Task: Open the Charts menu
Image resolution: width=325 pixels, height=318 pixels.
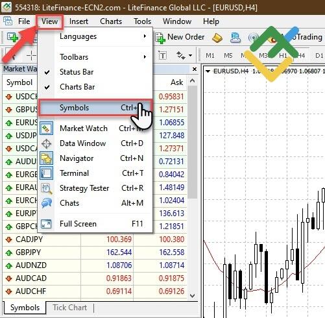Action: click(111, 21)
